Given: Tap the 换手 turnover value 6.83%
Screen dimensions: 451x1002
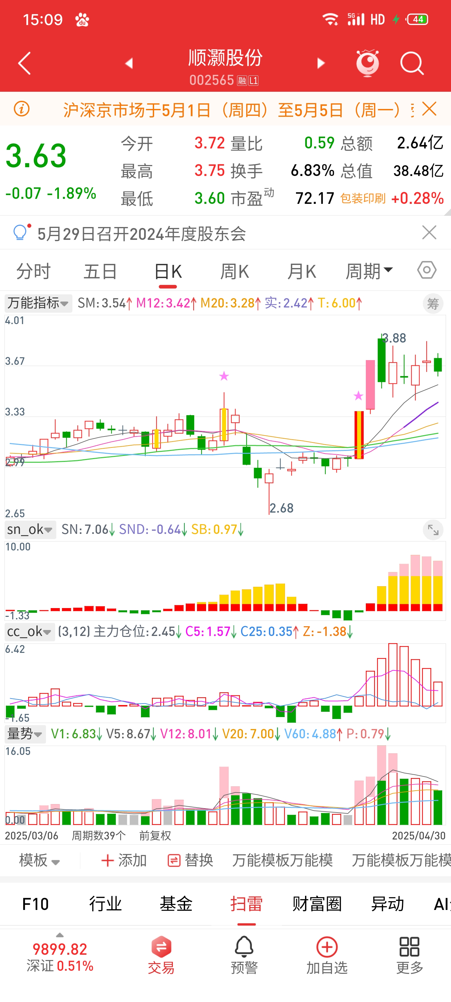Looking at the screenshot, I should pyautogui.click(x=313, y=170).
